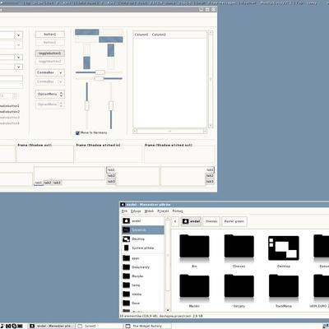The width and height of the screenshot is (329, 329).
Task: Select the Maildir folder icon
Action: tap(194, 285)
